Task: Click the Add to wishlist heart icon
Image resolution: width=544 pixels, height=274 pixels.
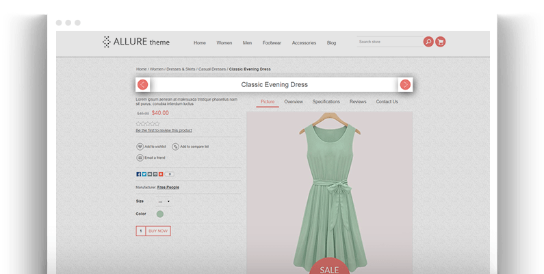Action: click(140, 147)
